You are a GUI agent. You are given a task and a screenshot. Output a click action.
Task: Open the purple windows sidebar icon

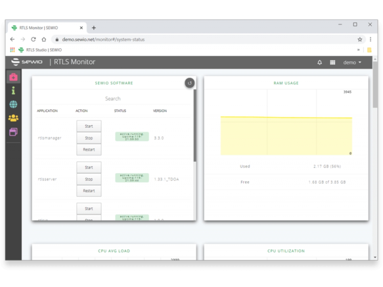(13, 132)
